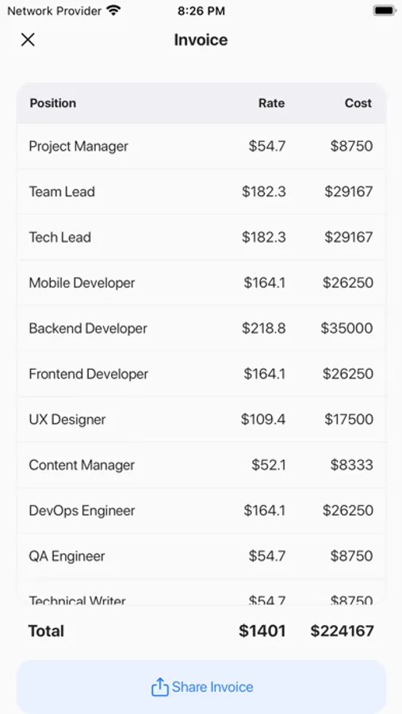Select the Project Manager row
This screenshot has height=714, width=402.
(201, 146)
